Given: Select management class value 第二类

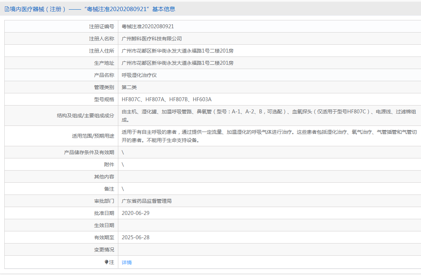Looking at the screenshot, I should pos(129,87).
